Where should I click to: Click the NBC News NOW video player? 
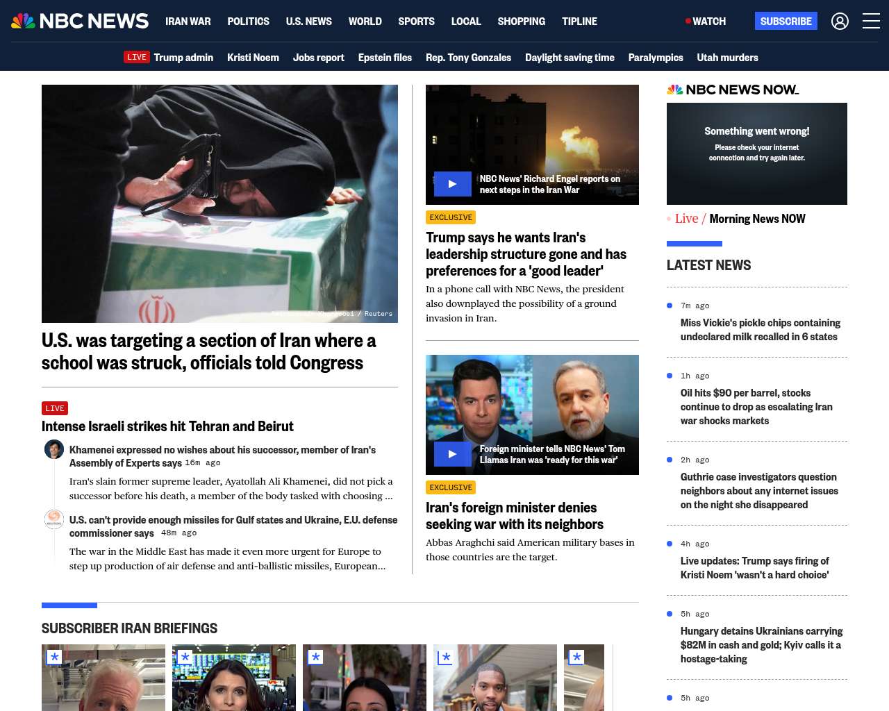757,153
